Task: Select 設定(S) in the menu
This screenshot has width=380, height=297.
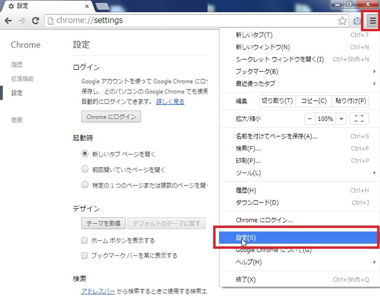Action: coord(299,238)
